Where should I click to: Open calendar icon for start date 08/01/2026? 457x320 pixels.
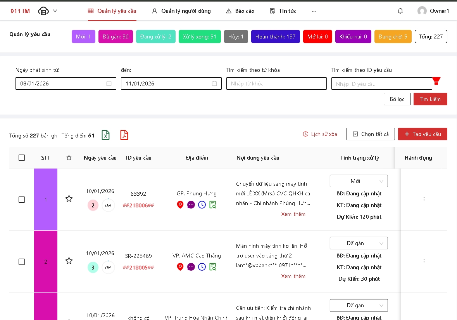[109, 83]
